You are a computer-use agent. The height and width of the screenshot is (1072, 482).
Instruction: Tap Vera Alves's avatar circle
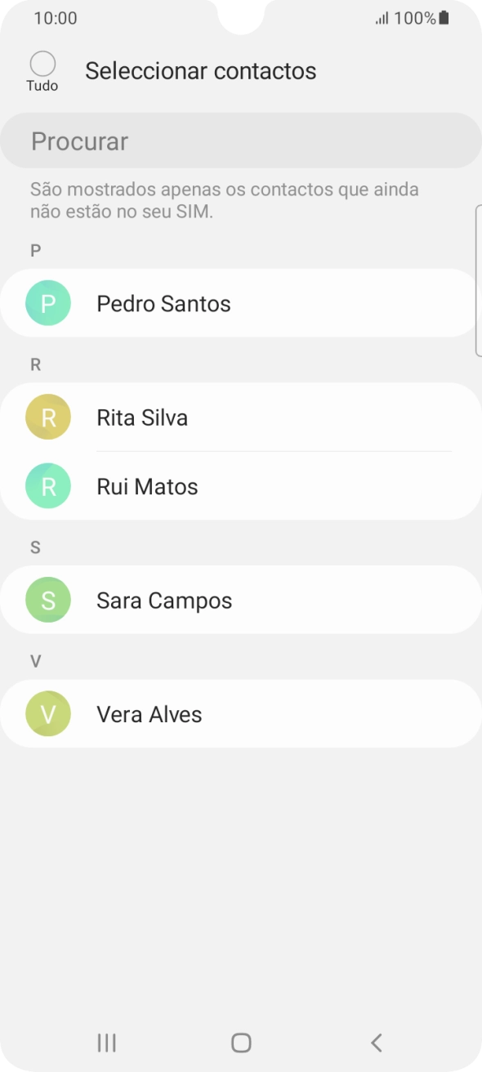pos(47,713)
